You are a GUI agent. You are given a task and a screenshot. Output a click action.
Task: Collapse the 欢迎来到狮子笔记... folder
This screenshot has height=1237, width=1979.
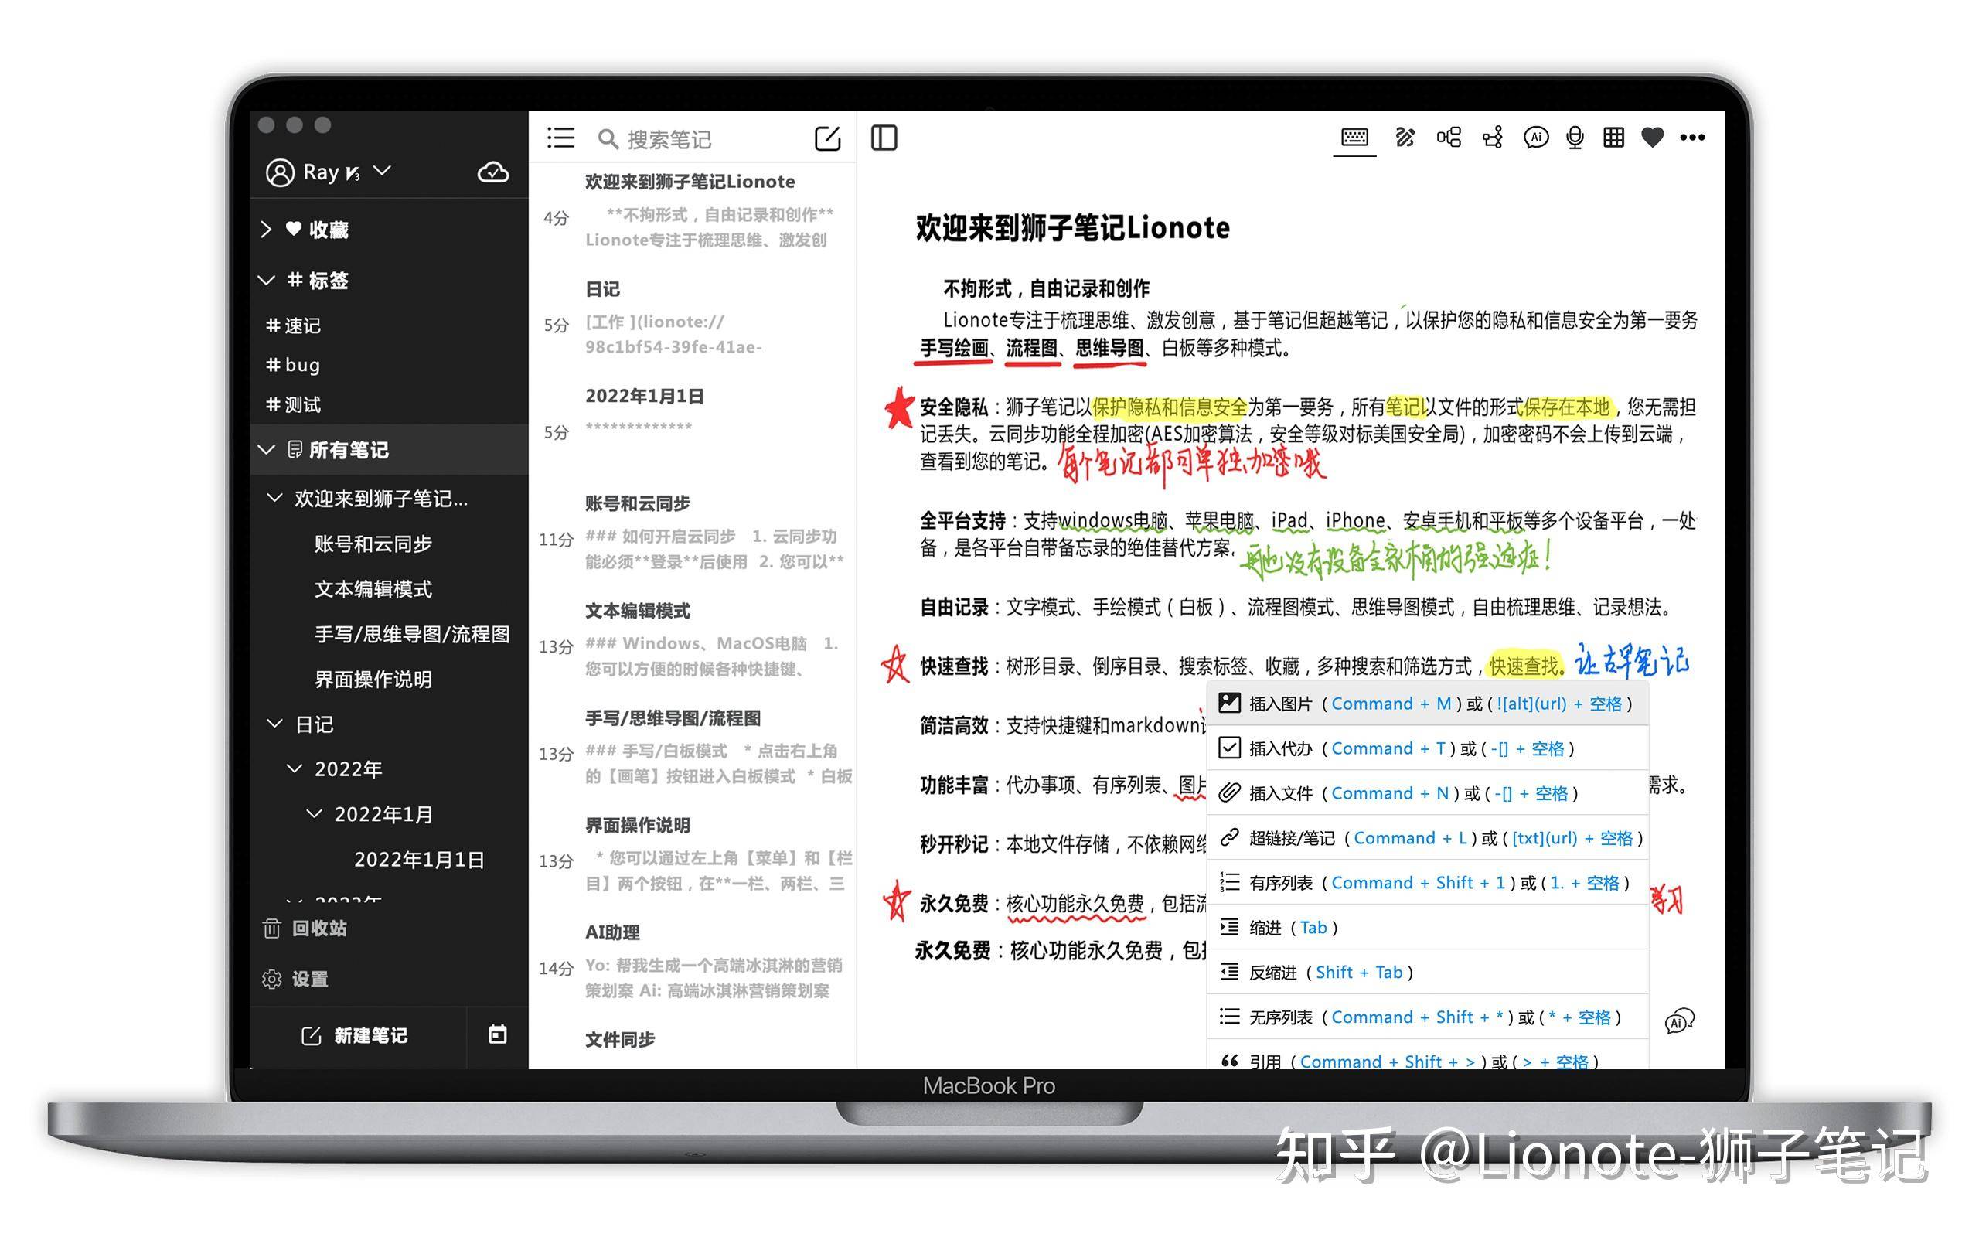pos(274,497)
